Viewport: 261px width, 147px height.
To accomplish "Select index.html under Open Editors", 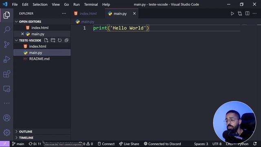I will click(x=42, y=28).
